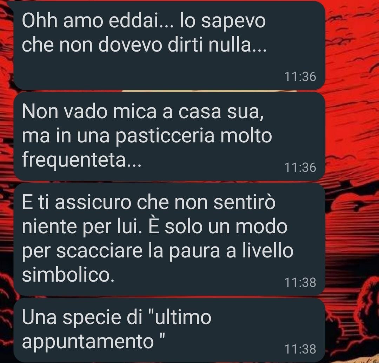The image size is (379, 363).
Task: Tap the 11:36 timestamp of first message
Action: (300, 77)
